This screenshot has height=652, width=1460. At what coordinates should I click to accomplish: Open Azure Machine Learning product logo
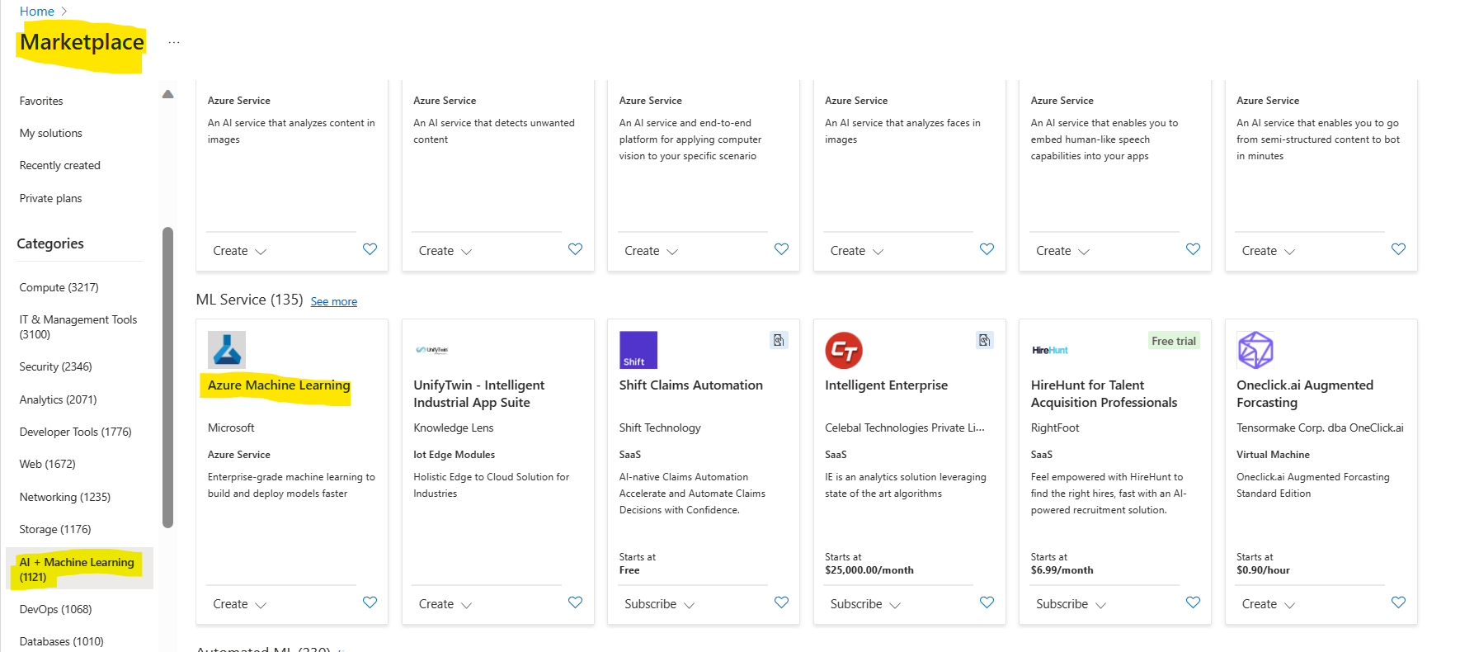click(227, 350)
